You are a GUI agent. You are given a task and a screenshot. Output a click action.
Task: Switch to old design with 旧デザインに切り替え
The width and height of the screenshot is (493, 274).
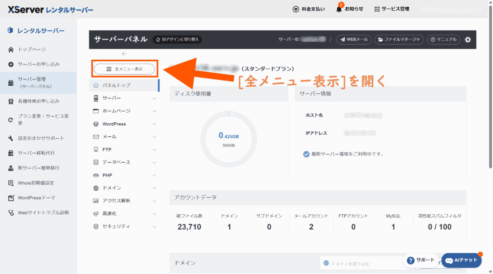[x=177, y=39]
